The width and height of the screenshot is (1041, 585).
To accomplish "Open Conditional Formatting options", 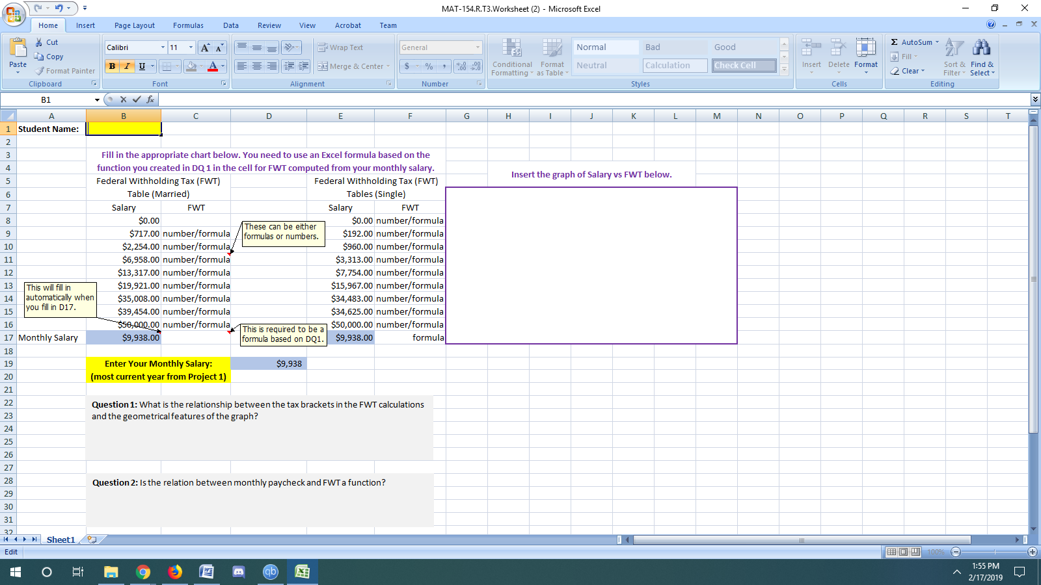I will click(x=512, y=58).
